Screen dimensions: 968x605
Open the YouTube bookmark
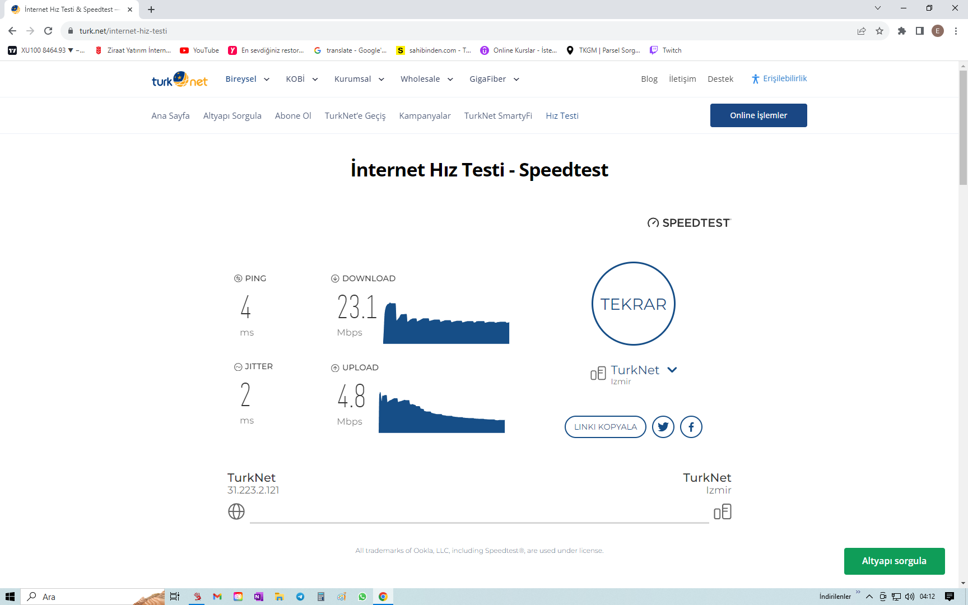click(199, 50)
